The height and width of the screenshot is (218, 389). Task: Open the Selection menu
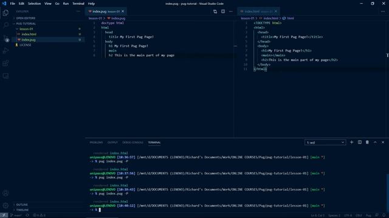pyautogui.click(x=34, y=4)
